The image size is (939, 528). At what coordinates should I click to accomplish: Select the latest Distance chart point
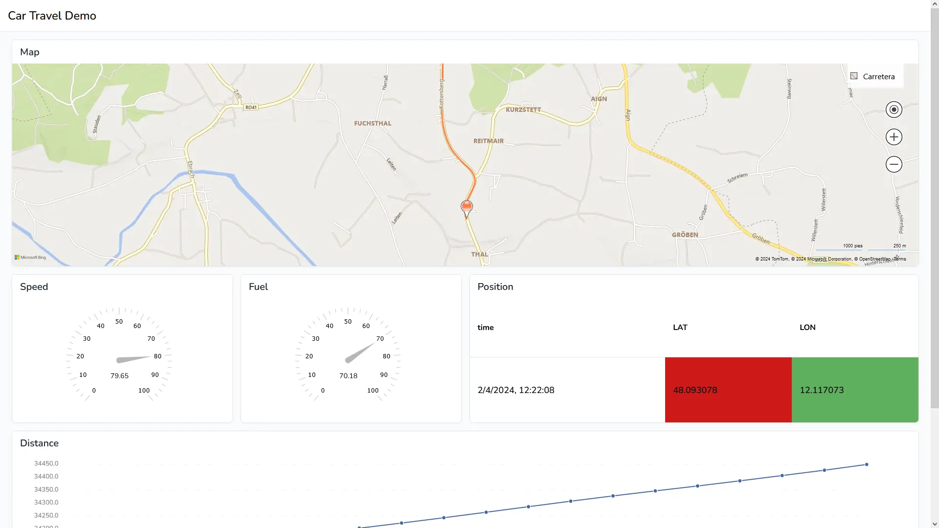point(866,464)
